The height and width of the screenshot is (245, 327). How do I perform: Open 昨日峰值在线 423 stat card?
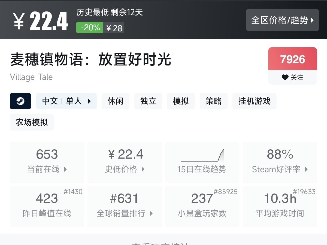coord(47,206)
